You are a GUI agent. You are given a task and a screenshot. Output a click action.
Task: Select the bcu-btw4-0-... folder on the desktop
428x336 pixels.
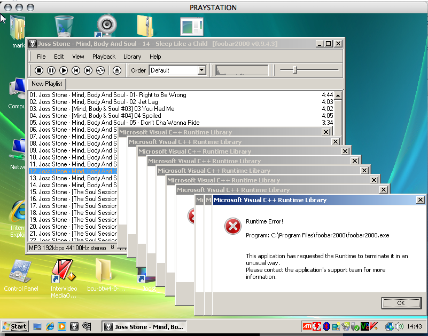[x=106, y=275]
